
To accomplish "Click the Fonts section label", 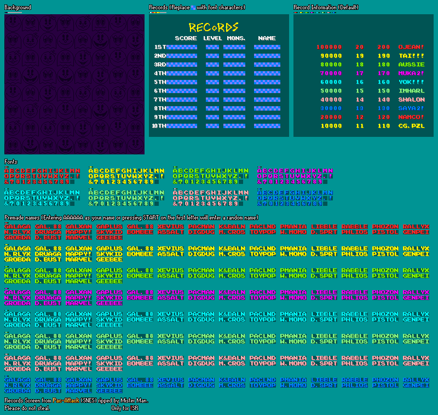I will (x=11, y=162).
